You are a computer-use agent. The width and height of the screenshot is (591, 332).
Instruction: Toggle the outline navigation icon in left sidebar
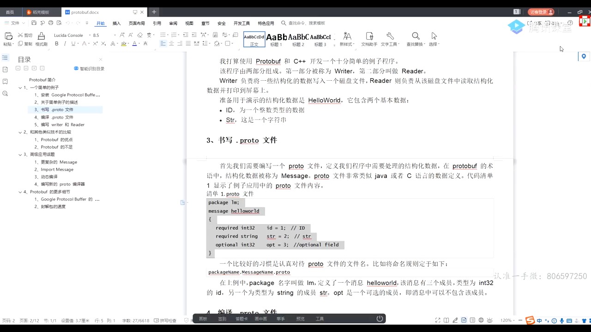pos(5,58)
